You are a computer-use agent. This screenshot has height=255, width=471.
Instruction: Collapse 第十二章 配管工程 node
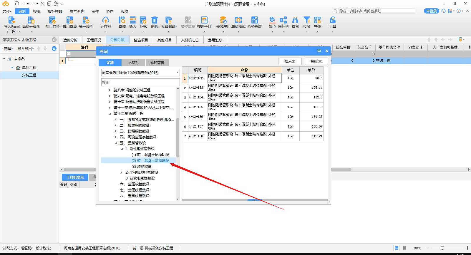(110, 114)
